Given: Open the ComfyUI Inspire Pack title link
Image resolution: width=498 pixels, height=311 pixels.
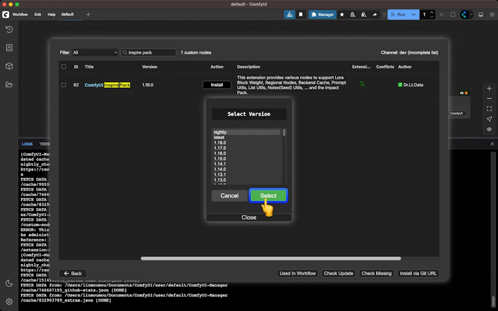Looking at the screenshot, I should tap(107, 85).
